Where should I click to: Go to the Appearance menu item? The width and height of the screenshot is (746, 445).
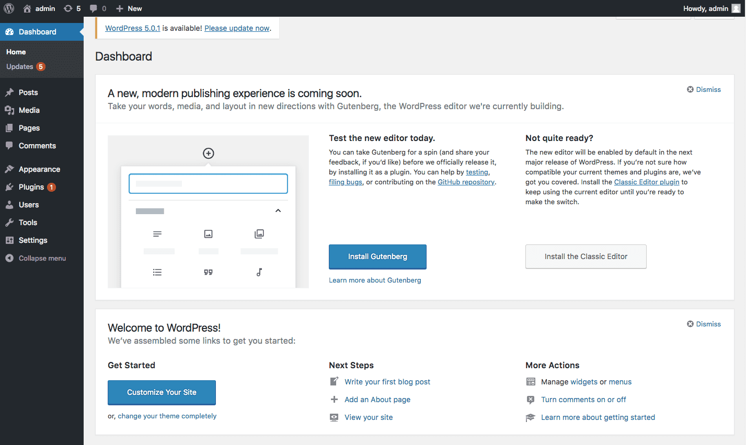point(39,169)
